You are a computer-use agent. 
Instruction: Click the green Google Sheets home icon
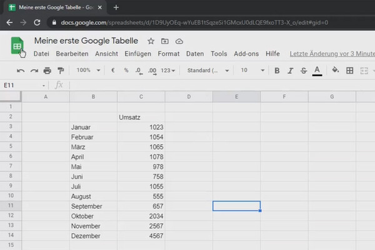[x=17, y=46]
